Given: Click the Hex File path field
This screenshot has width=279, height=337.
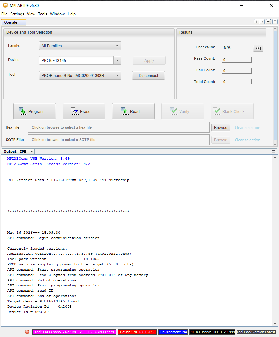Looking at the screenshot, I should click(119, 127).
